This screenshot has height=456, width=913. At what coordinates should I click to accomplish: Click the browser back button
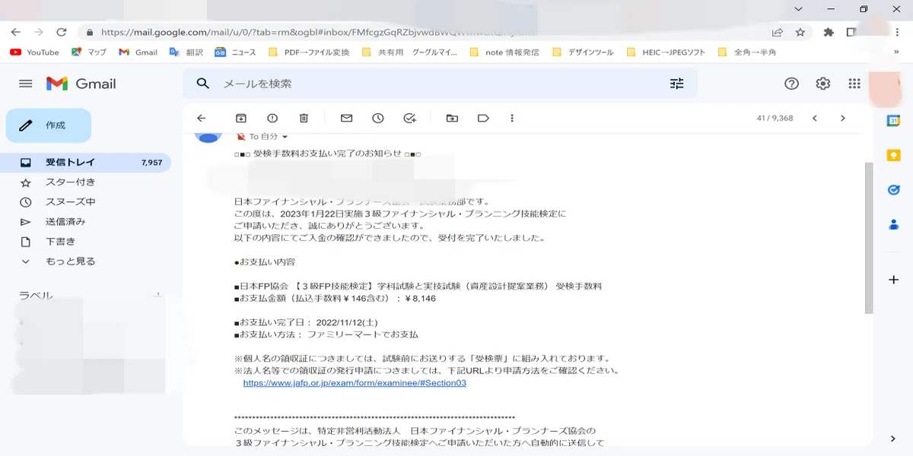[15, 33]
